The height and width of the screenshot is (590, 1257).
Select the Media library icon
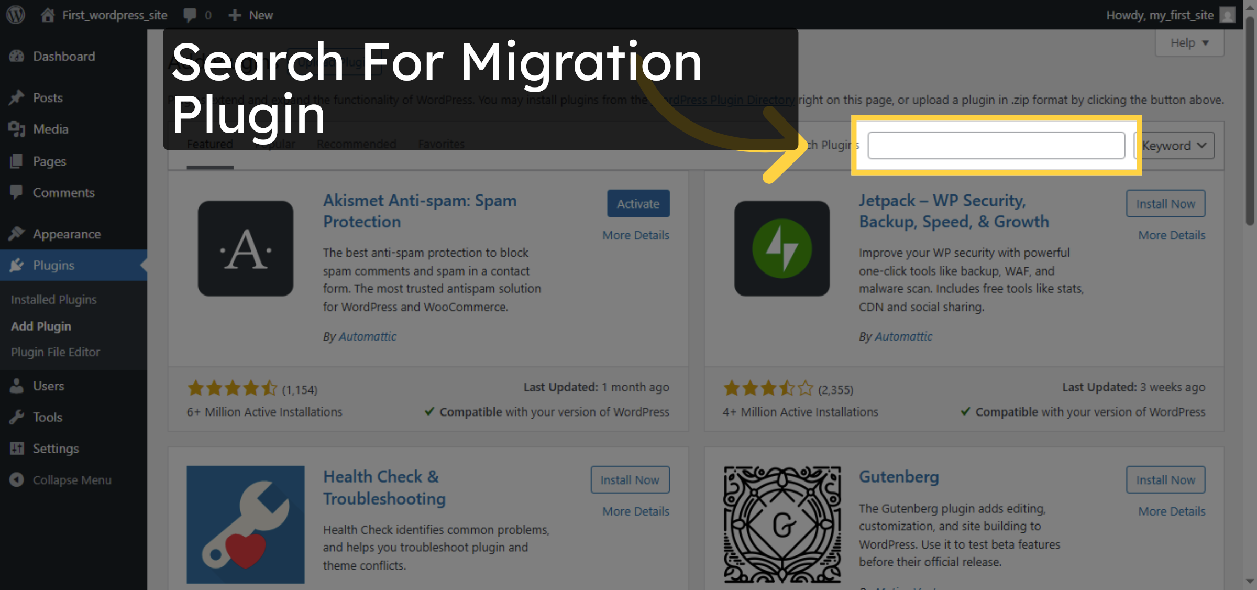click(x=17, y=129)
